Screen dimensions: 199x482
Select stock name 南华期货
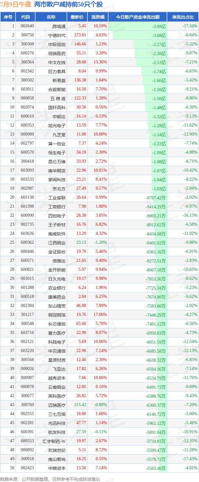coord(57,171)
